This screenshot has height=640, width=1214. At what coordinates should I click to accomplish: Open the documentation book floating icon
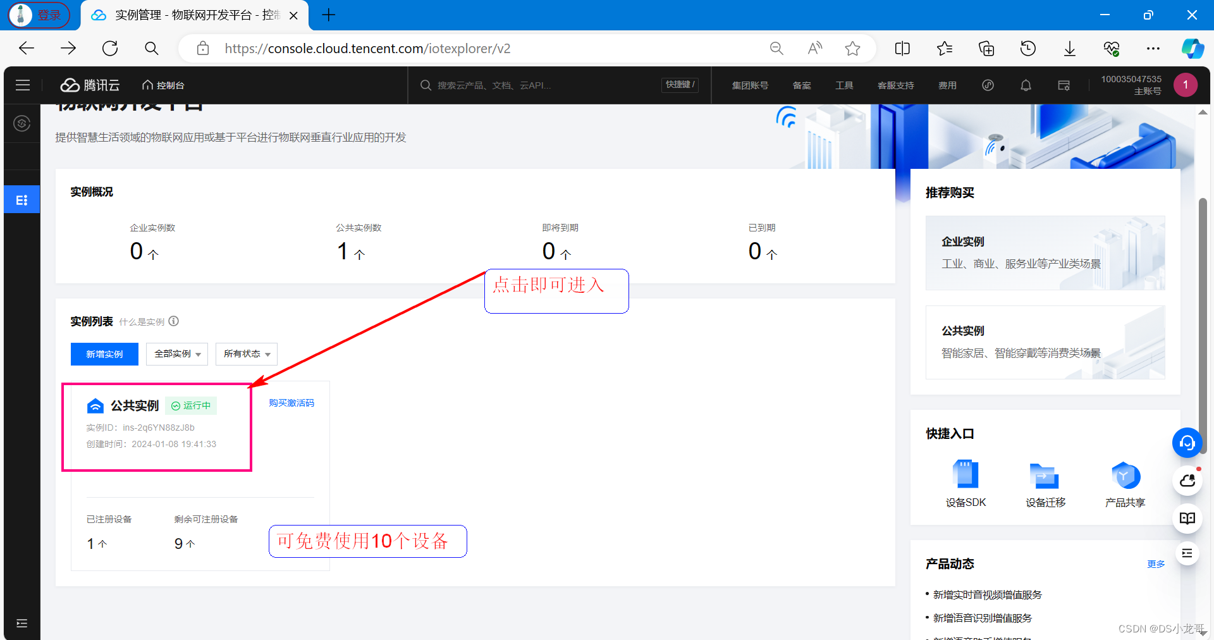tap(1187, 519)
